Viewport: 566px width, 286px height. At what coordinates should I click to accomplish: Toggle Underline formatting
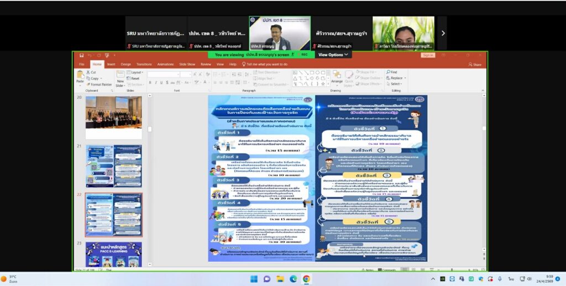tap(161, 83)
